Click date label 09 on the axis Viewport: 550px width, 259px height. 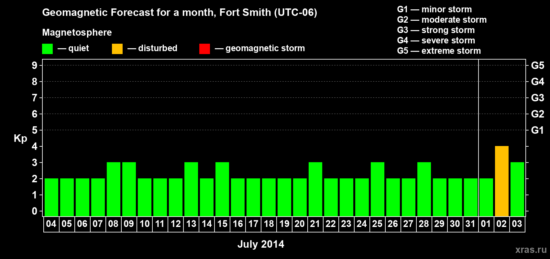click(129, 224)
